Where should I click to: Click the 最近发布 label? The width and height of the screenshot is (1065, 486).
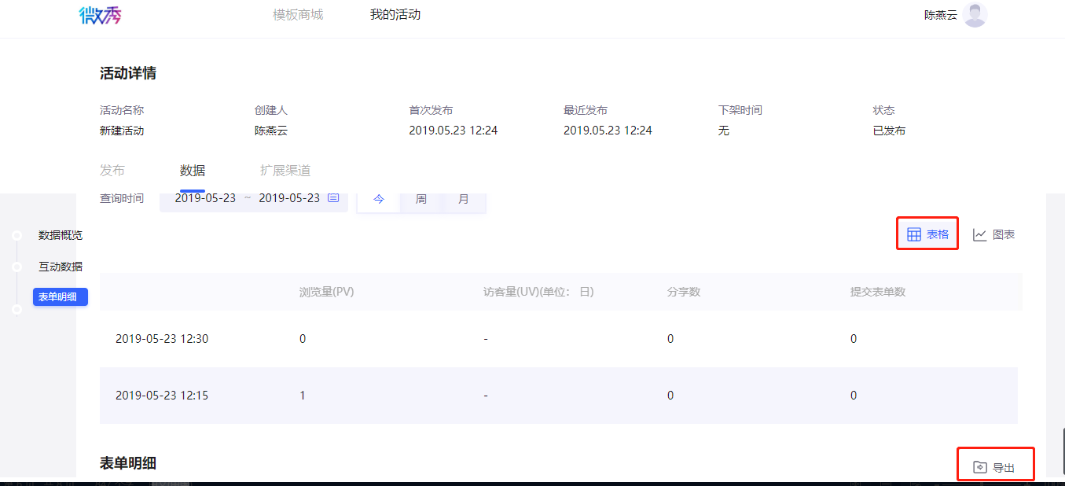(x=586, y=110)
